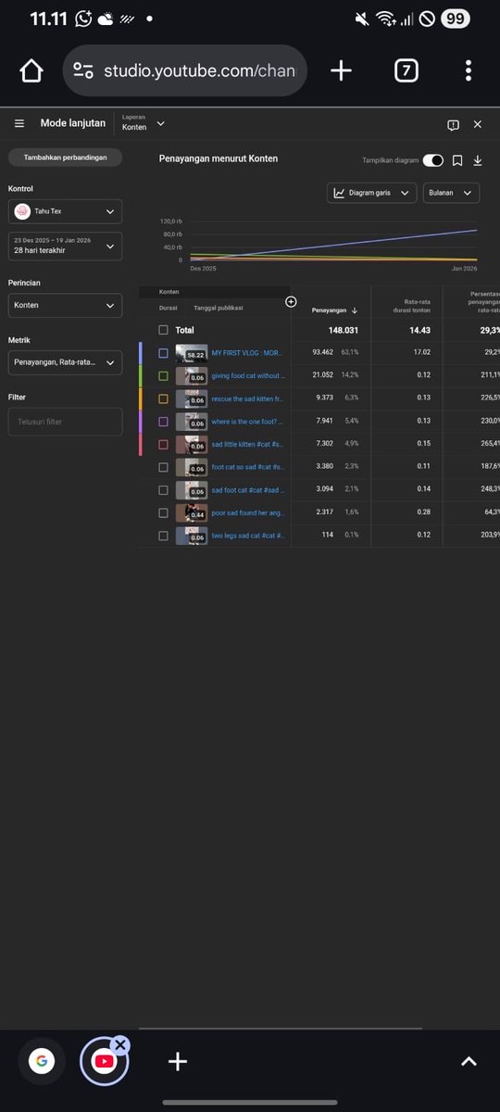
Task: Click the thumbnail of two legs sad cat
Action: (x=192, y=536)
